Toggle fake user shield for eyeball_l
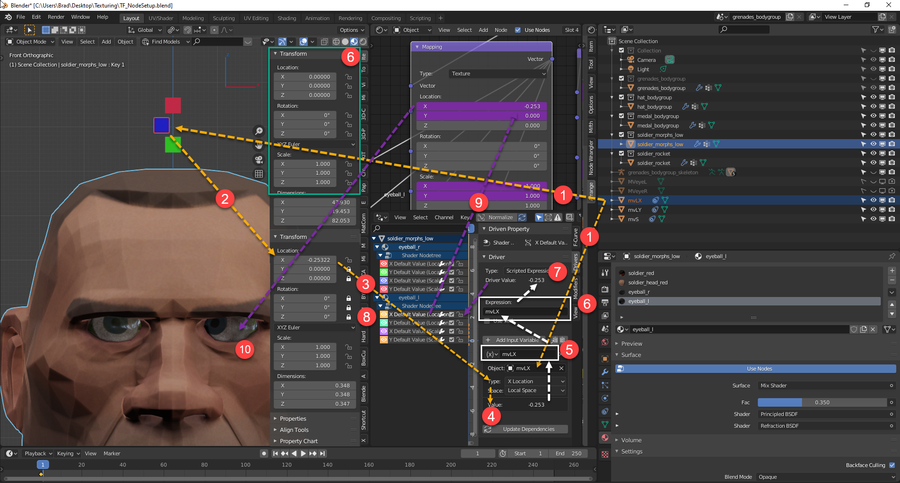Image resolution: width=900 pixels, height=483 pixels. click(854, 329)
